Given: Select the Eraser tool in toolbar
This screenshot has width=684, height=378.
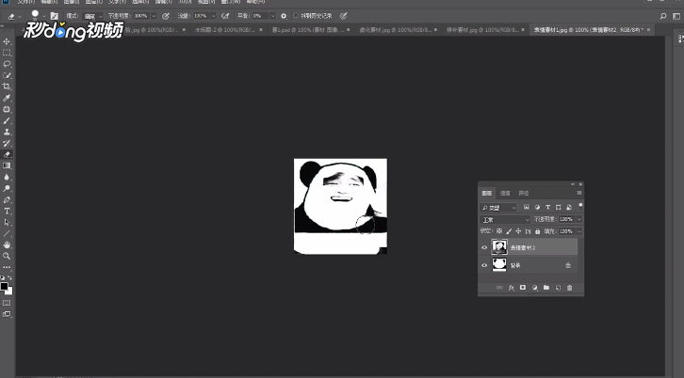Looking at the screenshot, I should tap(7, 154).
